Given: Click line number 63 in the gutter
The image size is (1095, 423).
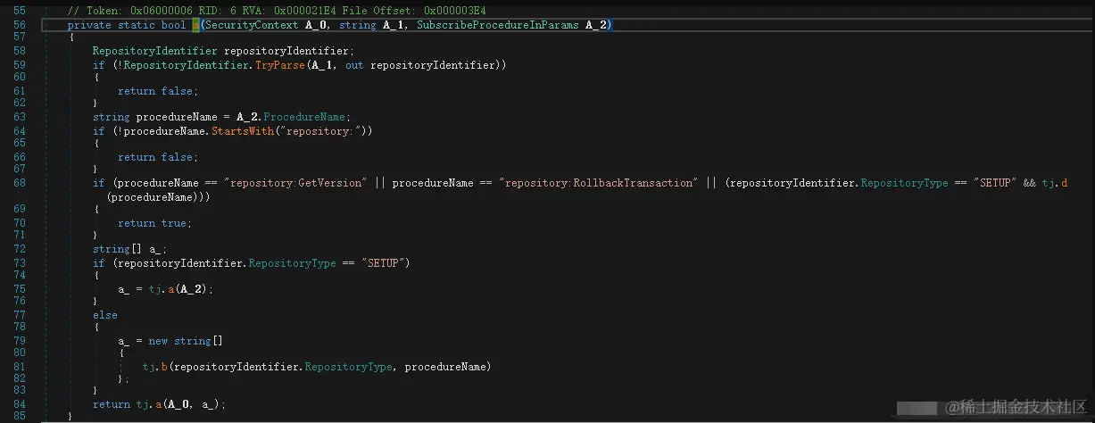Looking at the screenshot, I should click(18, 117).
